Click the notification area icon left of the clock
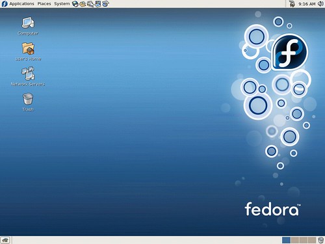The image size is (325, 244). (x=292, y=4)
